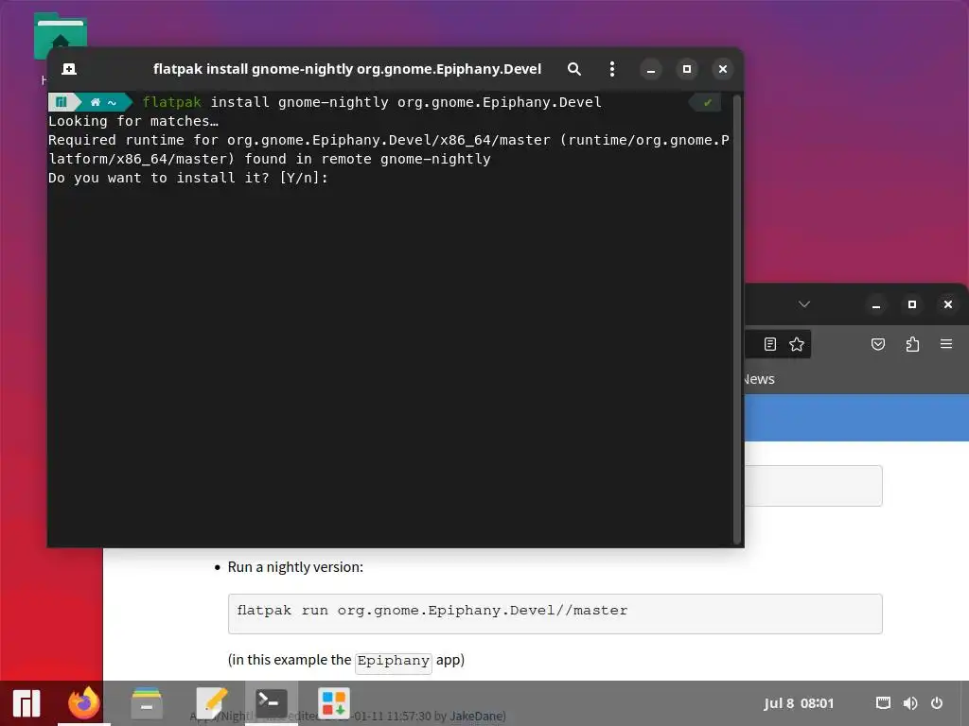Open the text editor from taskbar
The image size is (969, 726).
coord(211,703)
